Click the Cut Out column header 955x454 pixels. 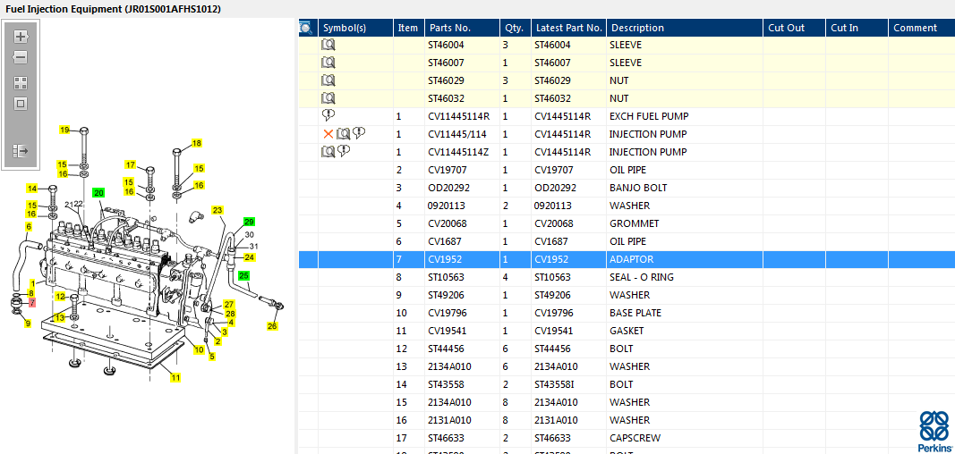[x=795, y=28]
